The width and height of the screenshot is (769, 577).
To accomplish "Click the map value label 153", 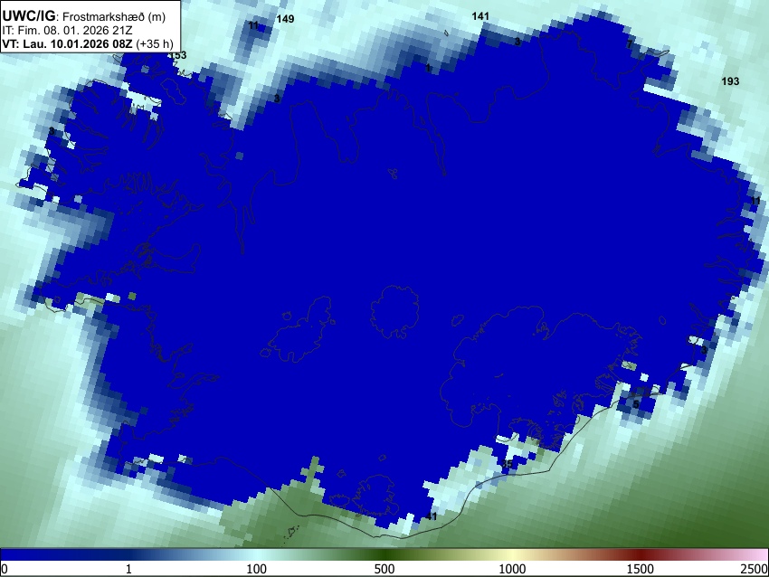I will [178, 55].
